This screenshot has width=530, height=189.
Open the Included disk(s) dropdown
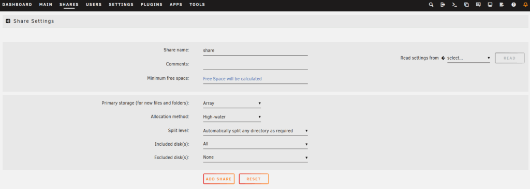point(255,144)
